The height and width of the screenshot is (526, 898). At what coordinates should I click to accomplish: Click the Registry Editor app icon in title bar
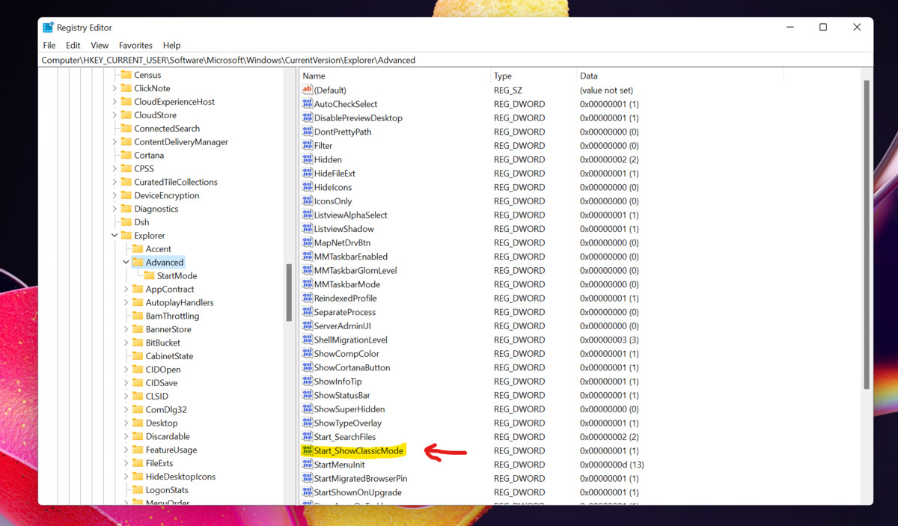(x=49, y=28)
